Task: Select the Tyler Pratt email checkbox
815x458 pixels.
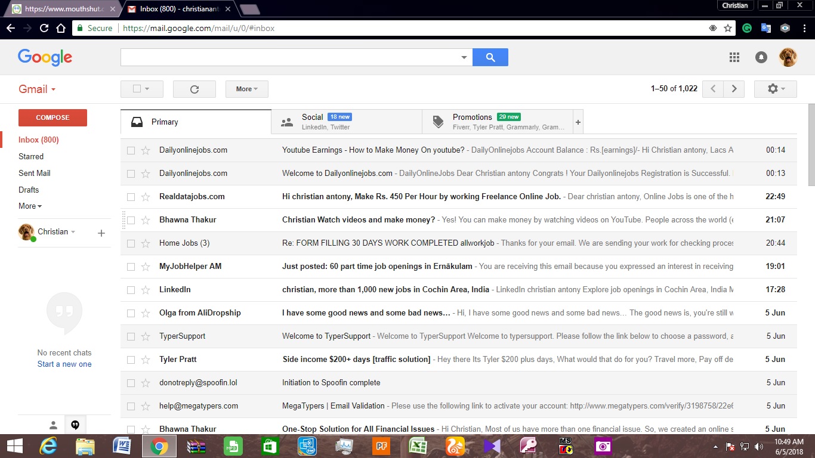Action: [x=131, y=360]
